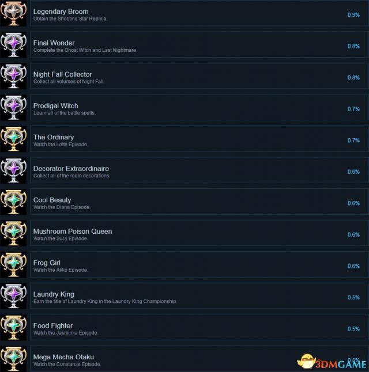Click the Night Fall Collector trophy icon
Image resolution: width=369 pixels, height=372 pixels.
[x=13, y=76]
